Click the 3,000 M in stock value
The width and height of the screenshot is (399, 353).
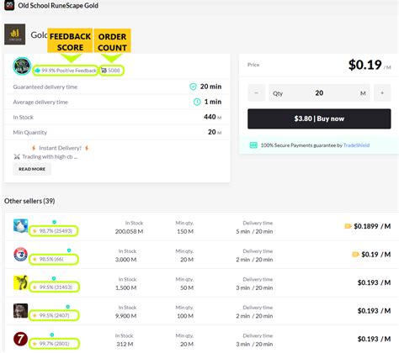pyautogui.click(x=125, y=260)
